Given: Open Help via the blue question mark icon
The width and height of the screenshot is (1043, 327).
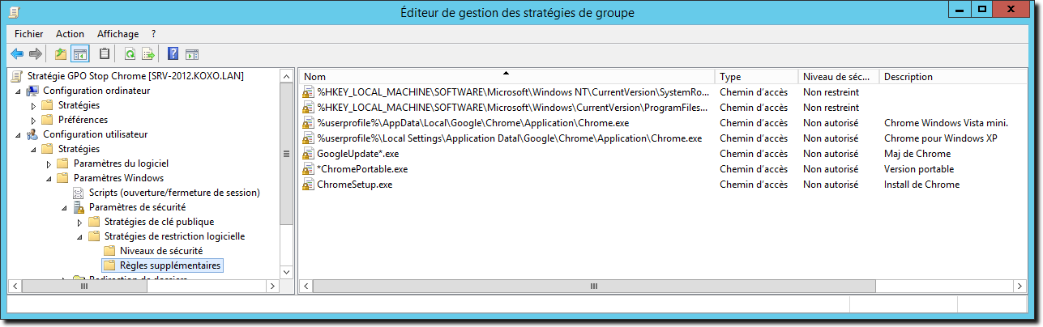Looking at the screenshot, I should [173, 54].
